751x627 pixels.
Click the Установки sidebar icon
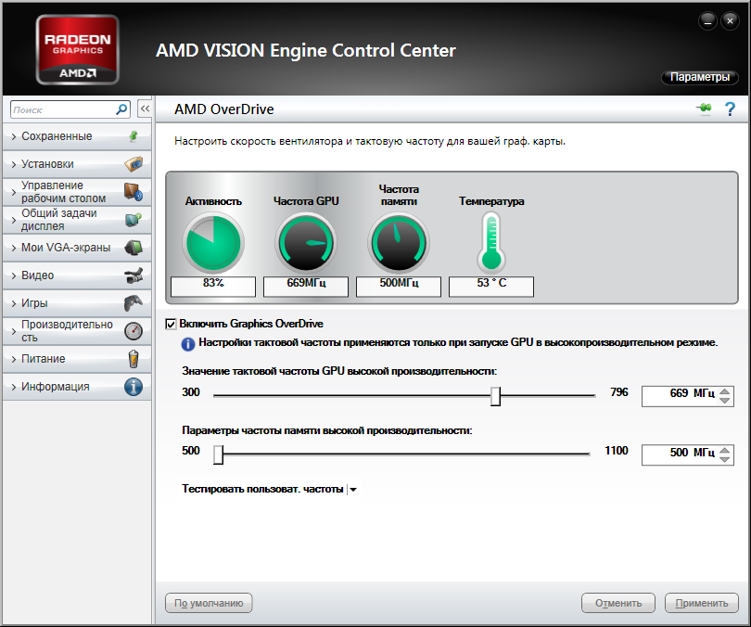134,164
